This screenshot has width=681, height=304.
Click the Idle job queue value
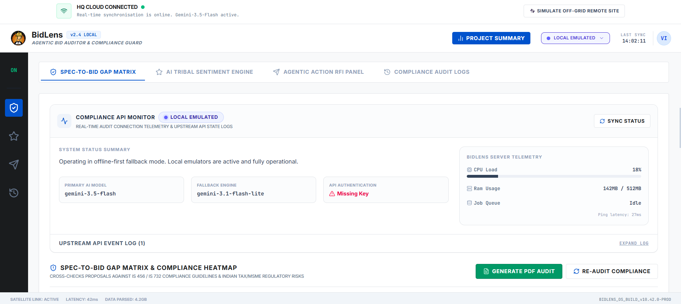635,203
